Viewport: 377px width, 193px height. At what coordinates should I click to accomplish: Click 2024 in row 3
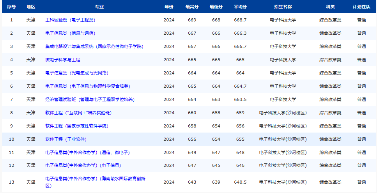coord(169,46)
